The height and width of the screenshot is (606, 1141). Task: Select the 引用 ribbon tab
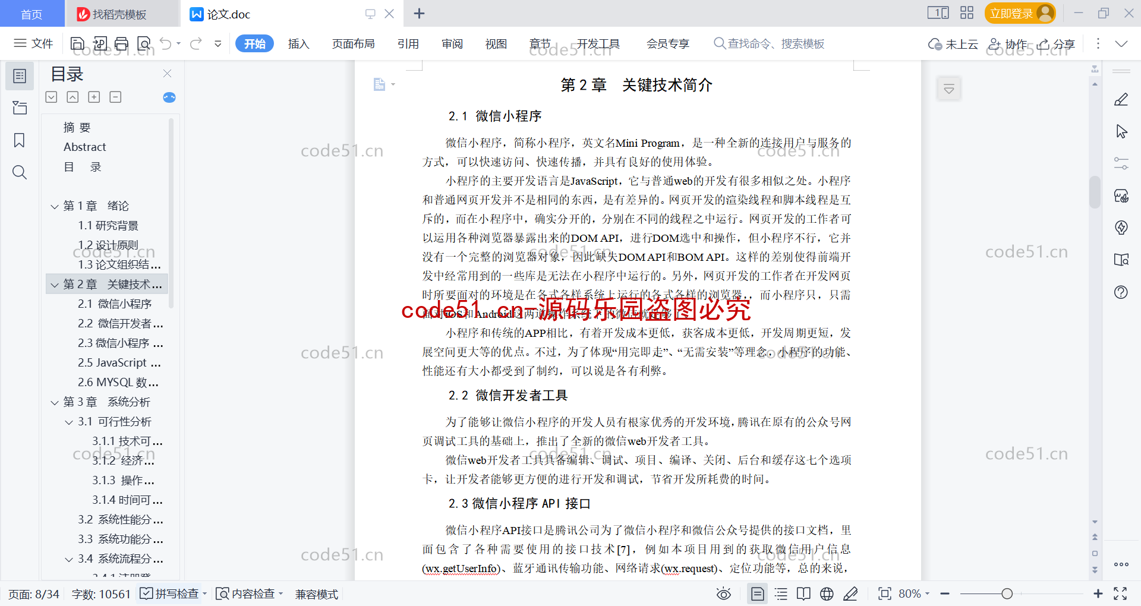408,43
